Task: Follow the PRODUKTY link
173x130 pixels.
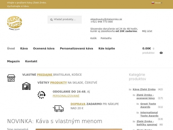Action: tap(59, 83)
